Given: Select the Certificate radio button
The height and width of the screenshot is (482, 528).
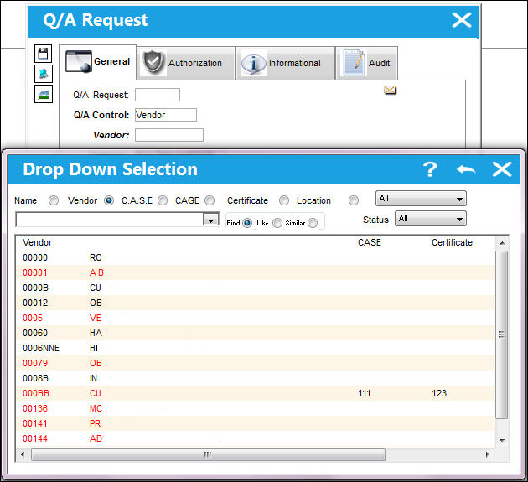Looking at the screenshot, I should 284,200.
